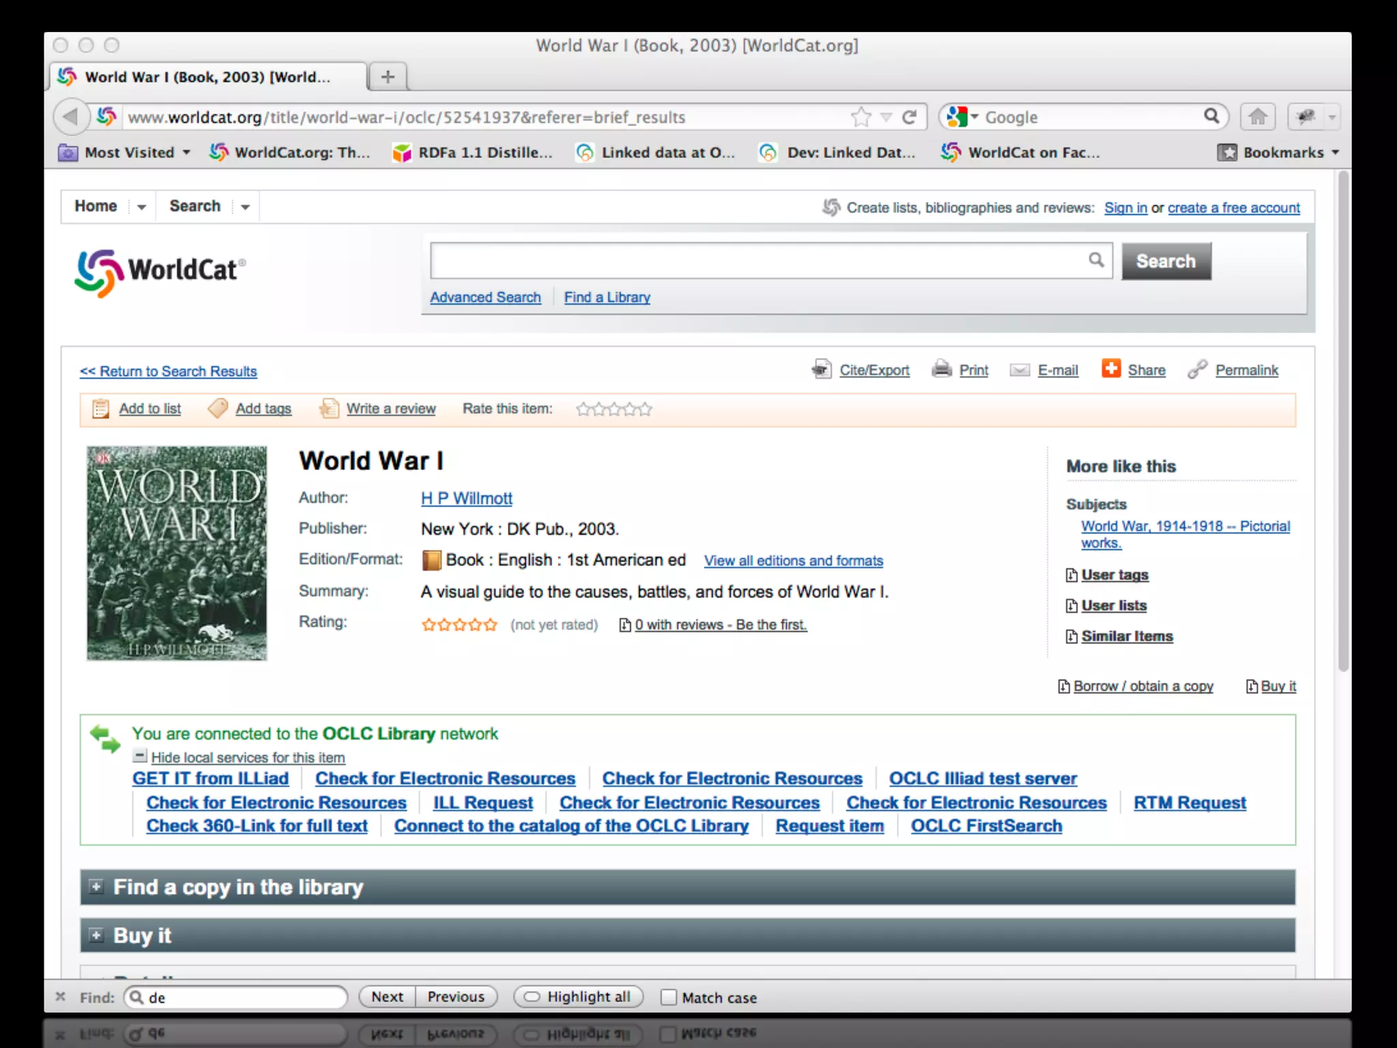Open the Home menu dropdown arrow

coord(141,207)
